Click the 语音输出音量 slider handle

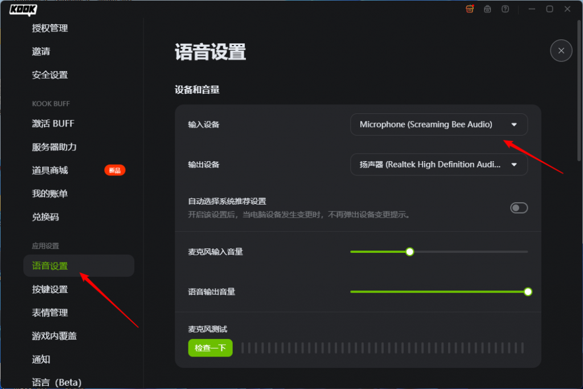click(x=528, y=292)
